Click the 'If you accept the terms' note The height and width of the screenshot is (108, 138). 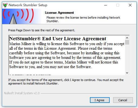[x=66, y=82]
